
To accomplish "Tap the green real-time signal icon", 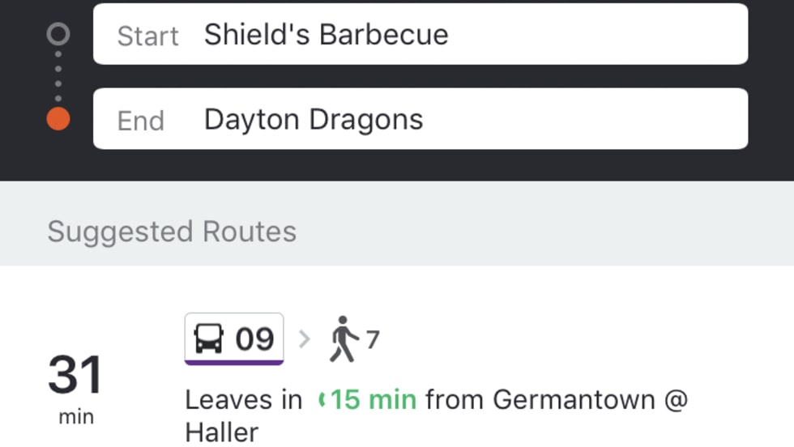I will pos(322,399).
